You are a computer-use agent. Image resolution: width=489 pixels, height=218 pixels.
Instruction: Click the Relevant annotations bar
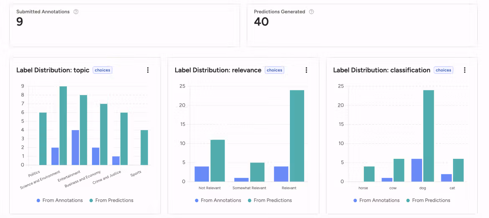point(281,174)
